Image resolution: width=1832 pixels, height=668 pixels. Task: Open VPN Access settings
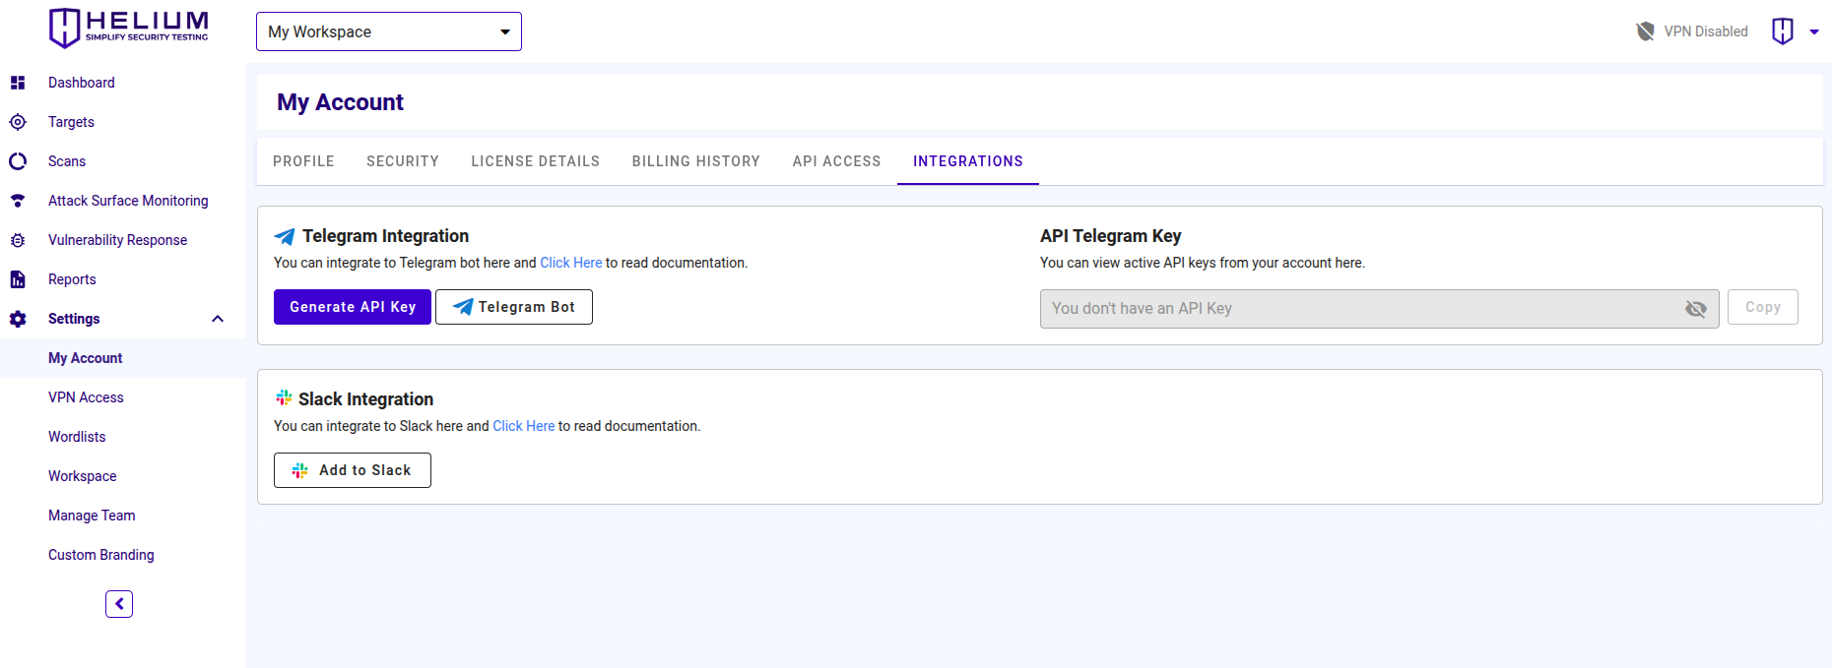pyautogui.click(x=86, y=397)
